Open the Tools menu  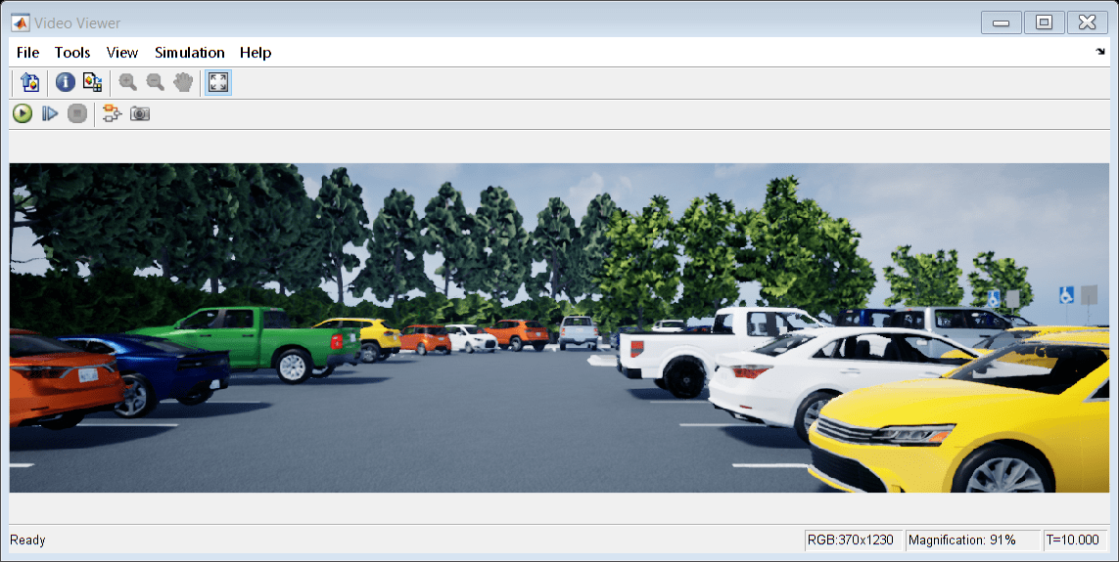point(72,53)
